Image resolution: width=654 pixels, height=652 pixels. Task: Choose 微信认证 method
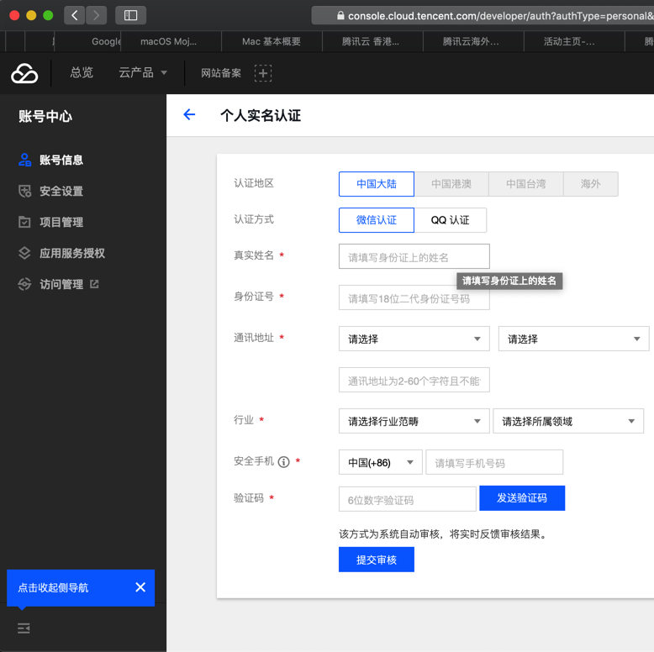pyautogui.click(x=377, y=220)
